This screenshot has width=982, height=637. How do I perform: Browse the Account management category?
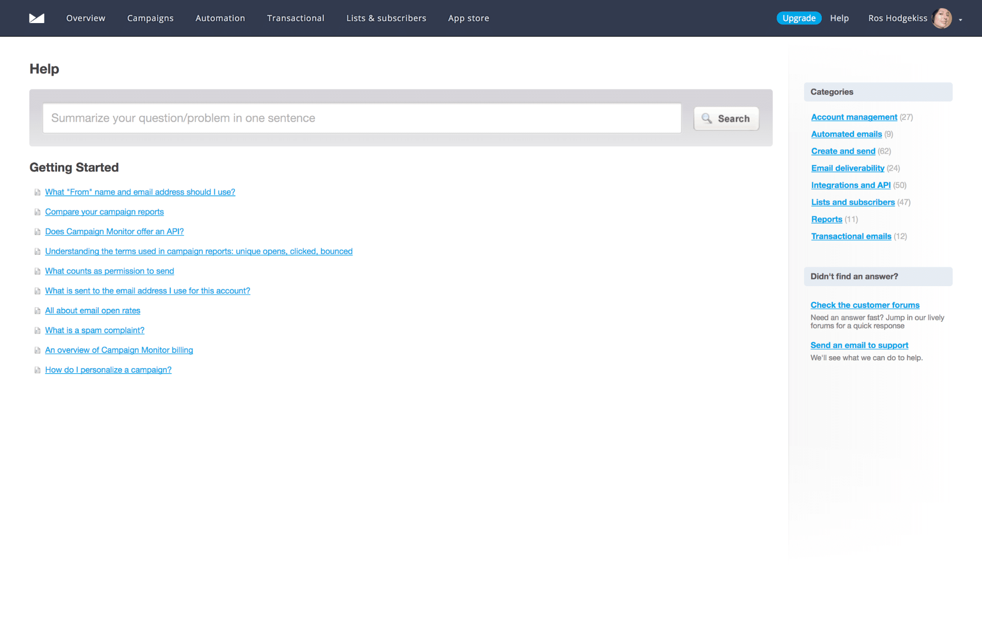[x=854, y=117]
